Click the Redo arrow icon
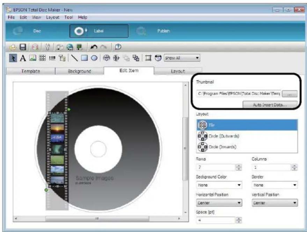 104,47
